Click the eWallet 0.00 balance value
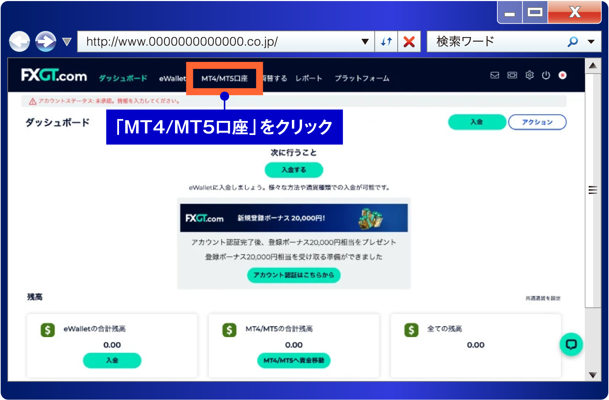609x400 pixels. [x=112, y=345]
